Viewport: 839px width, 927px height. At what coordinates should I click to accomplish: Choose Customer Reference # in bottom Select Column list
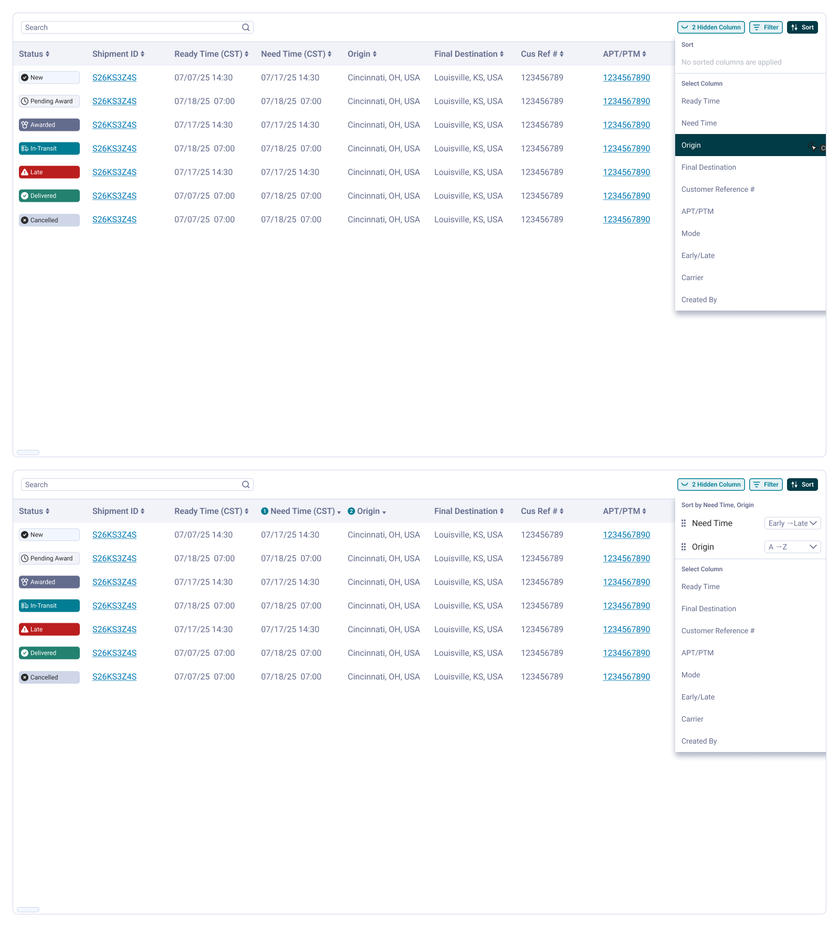718,631
